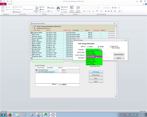The width and height of the screenshot is (147, 117).
Task: Open the Selection filter dropdown
Action: 17,10
